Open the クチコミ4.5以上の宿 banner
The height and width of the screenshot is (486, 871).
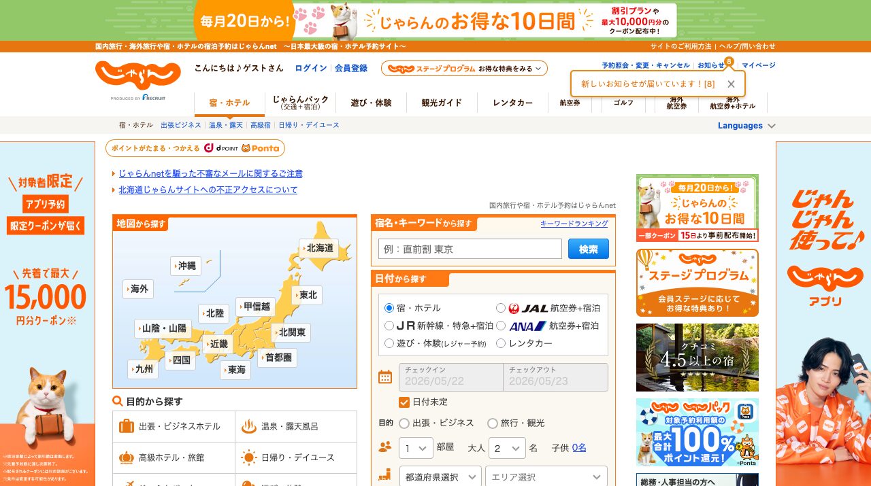(697, 358)
